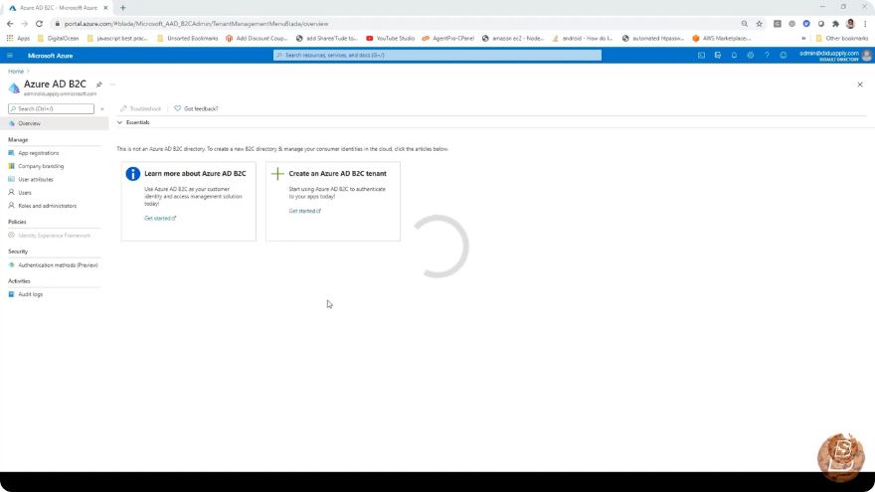The width and height of the screenshot is (875, 492).
Task: Click the Create an Azure AD B2C tenant heading
Action: (338, 174)
